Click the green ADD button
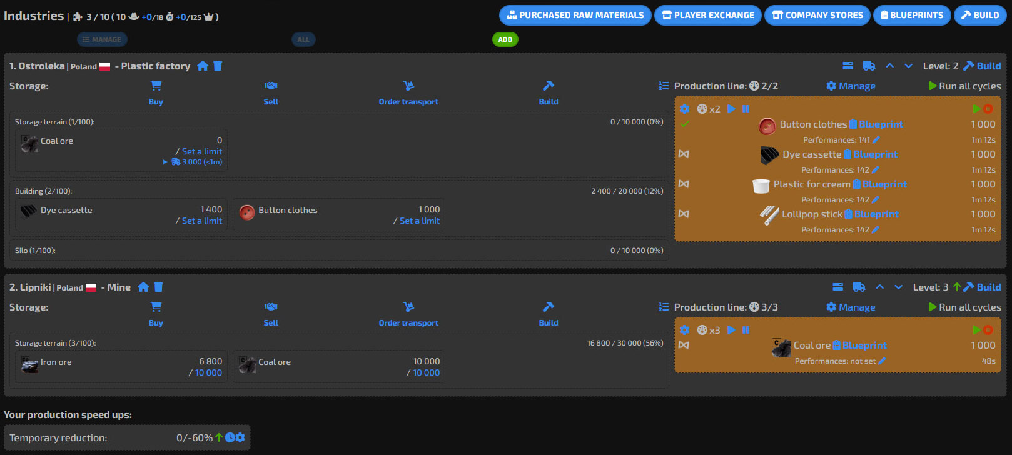1012x455 pixels. click(x=505, y=39)
